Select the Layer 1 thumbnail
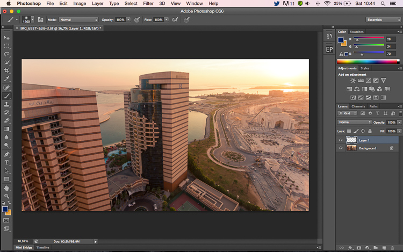Image resolution: width=403 pixels, height=252 pixels. [x=351, y=140]
